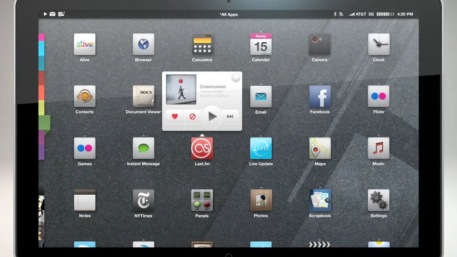The width and height of the screenshot is (457, 257).
Task: Open the Live Update app
Action: click(261, 148)
